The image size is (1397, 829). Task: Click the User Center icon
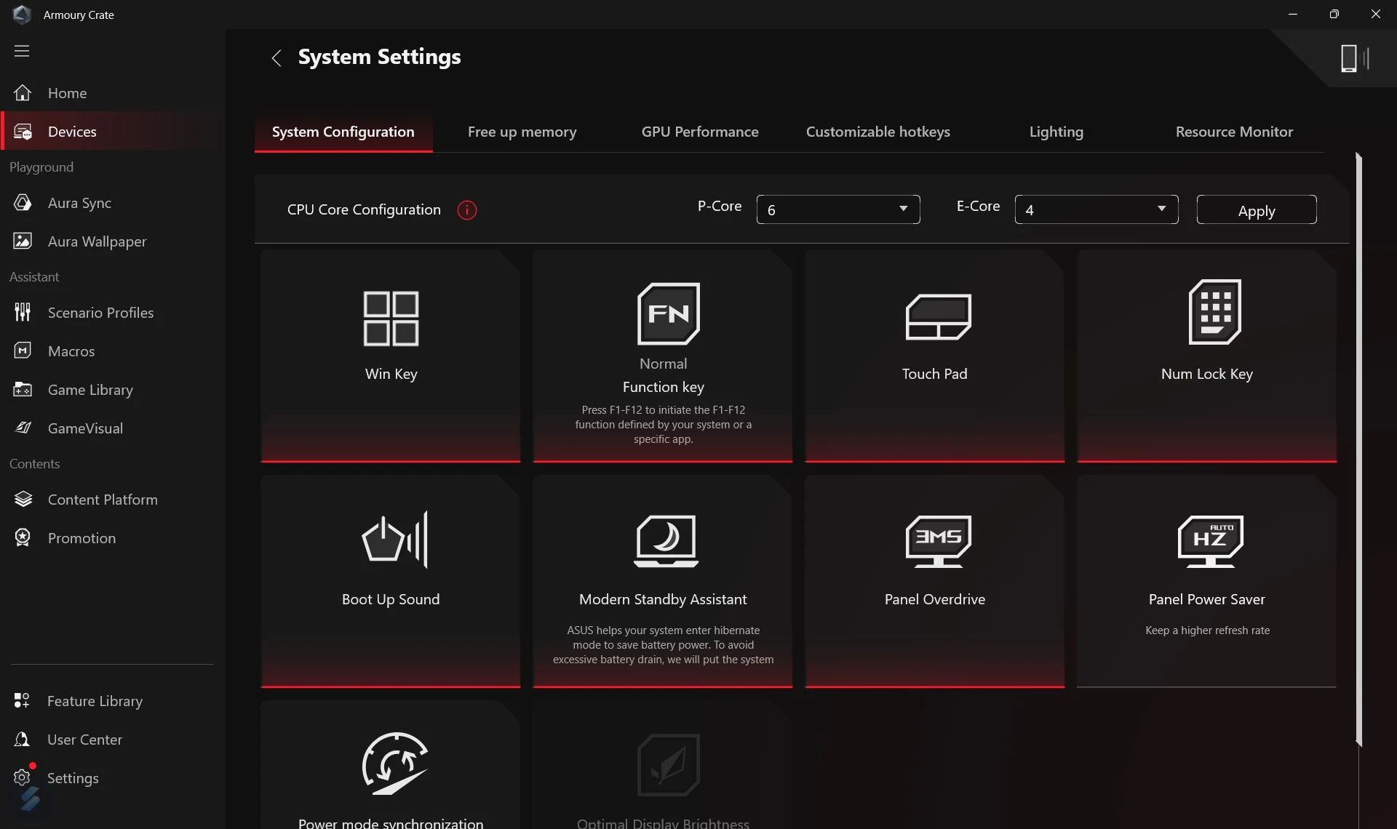click(x=22, y=740)
